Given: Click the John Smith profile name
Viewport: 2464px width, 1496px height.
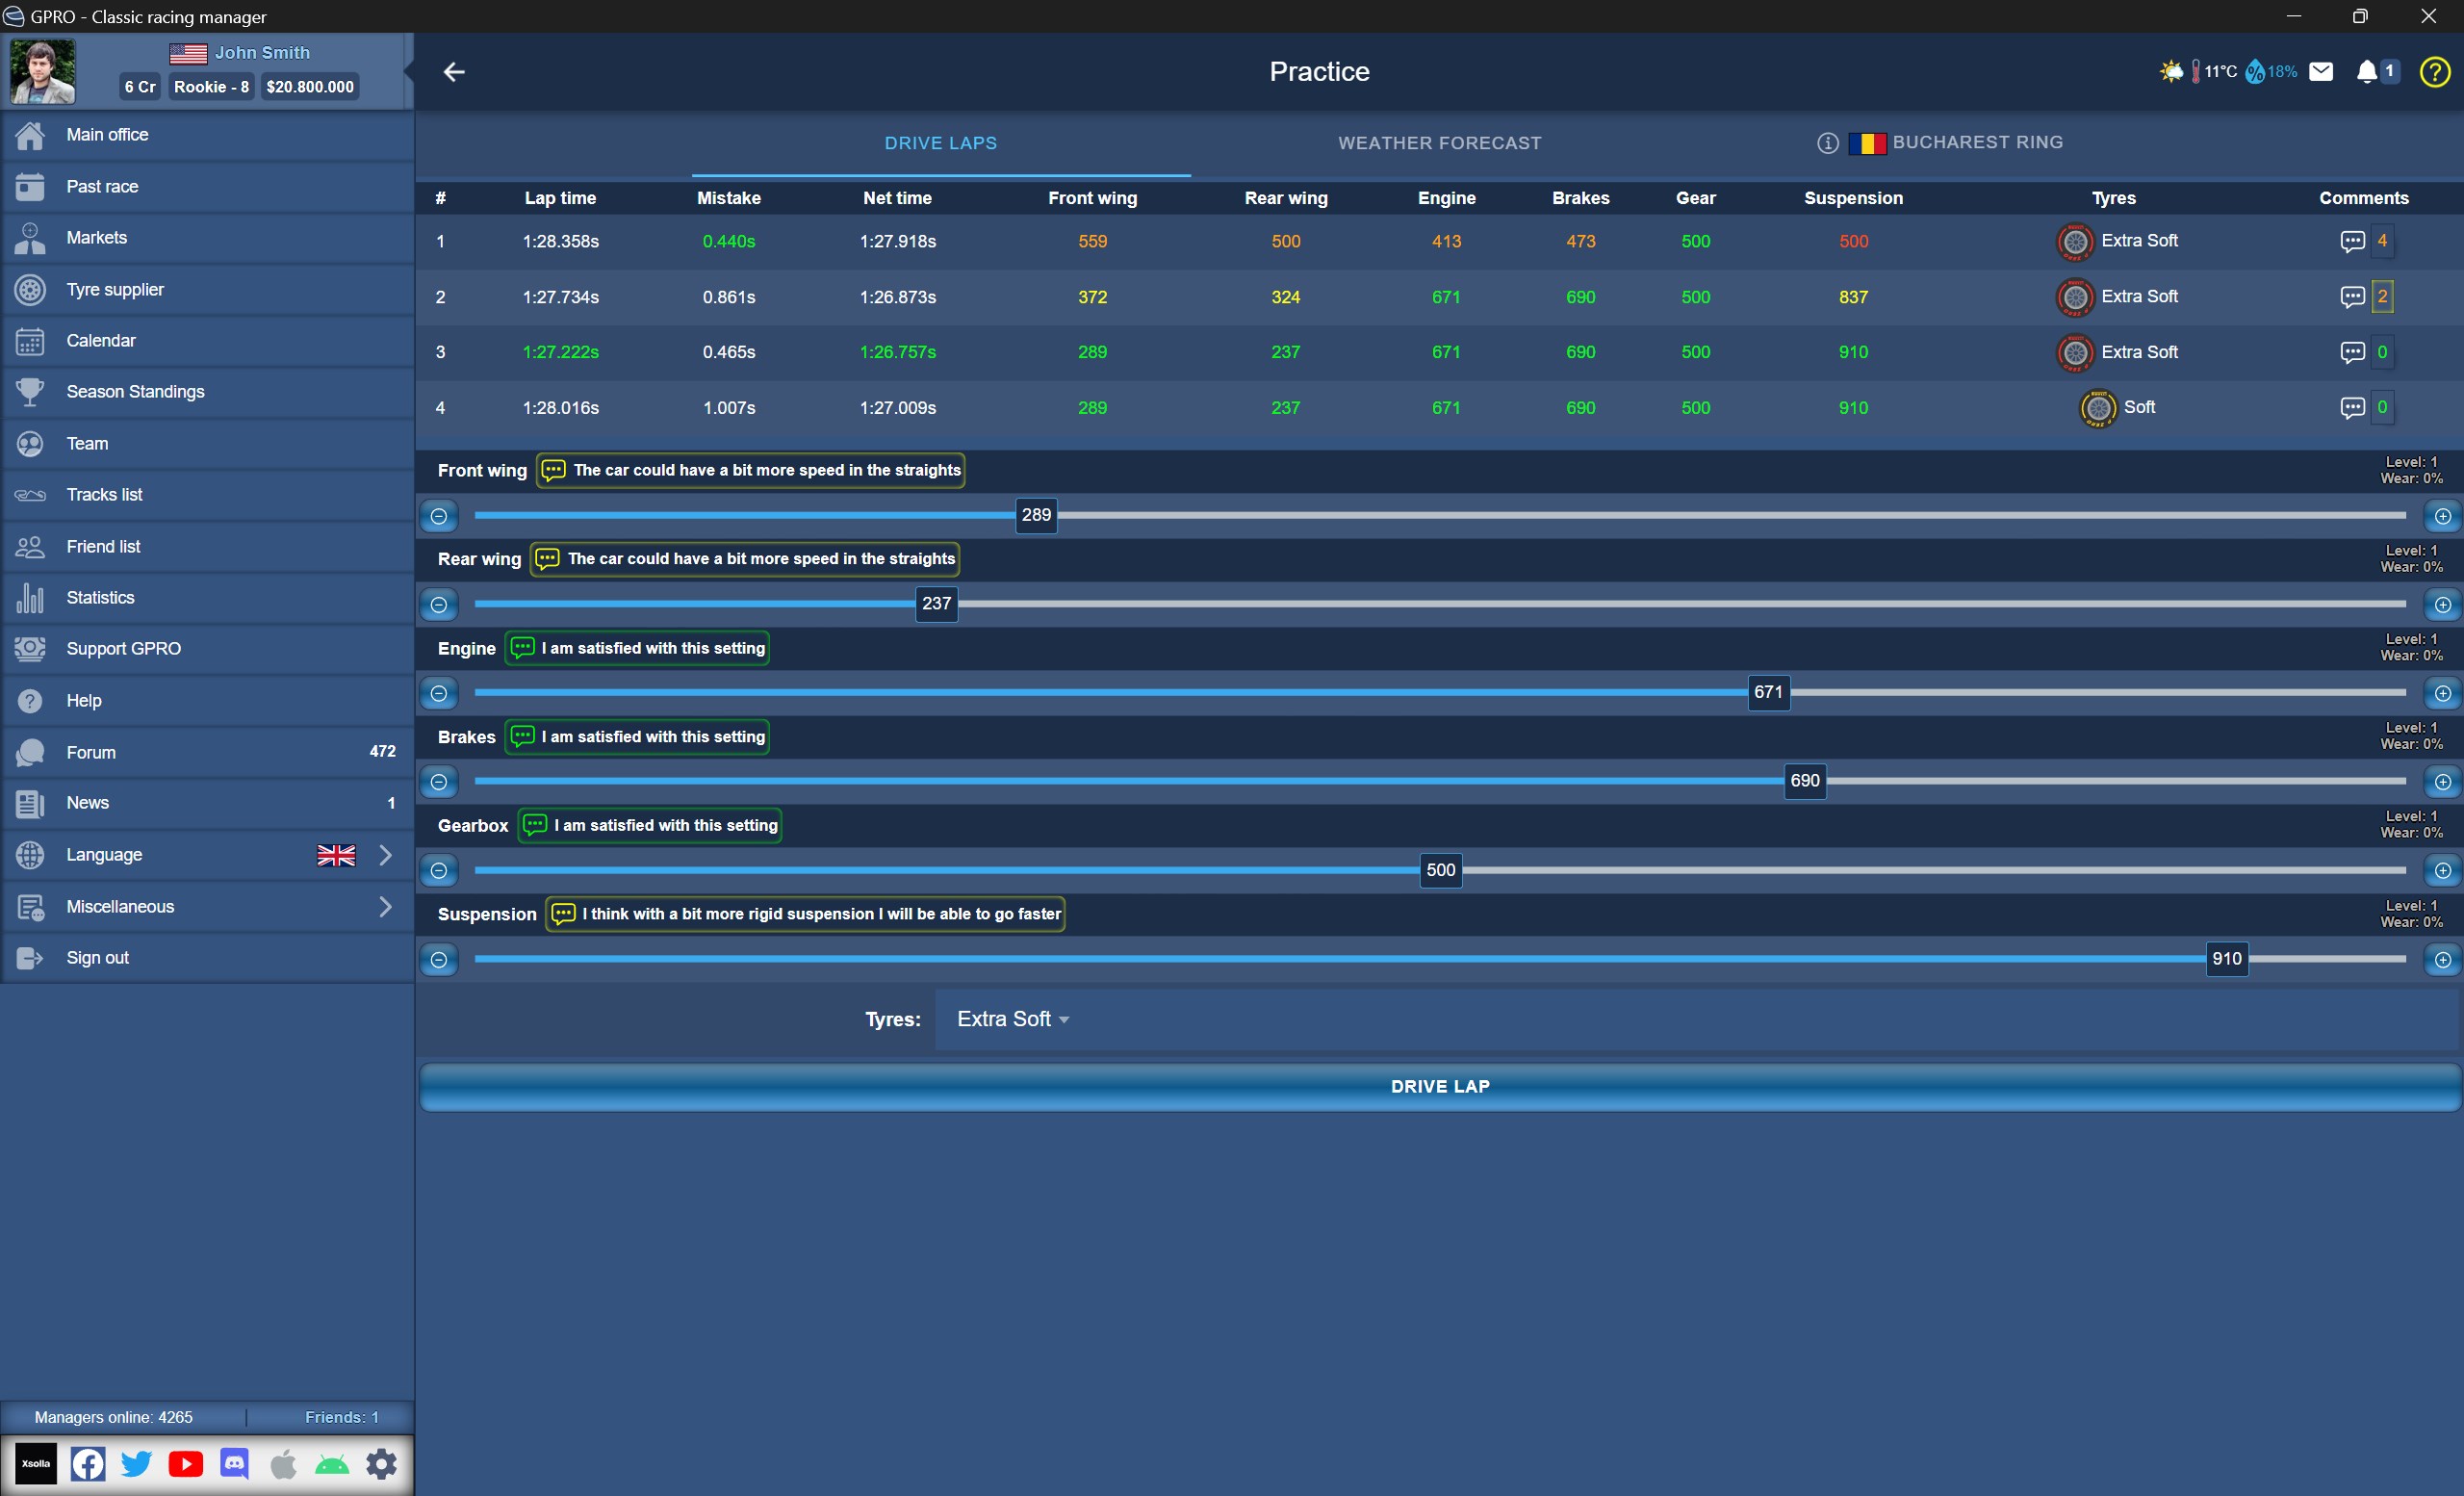Looking at the screenshot, I should coord(262,53).
